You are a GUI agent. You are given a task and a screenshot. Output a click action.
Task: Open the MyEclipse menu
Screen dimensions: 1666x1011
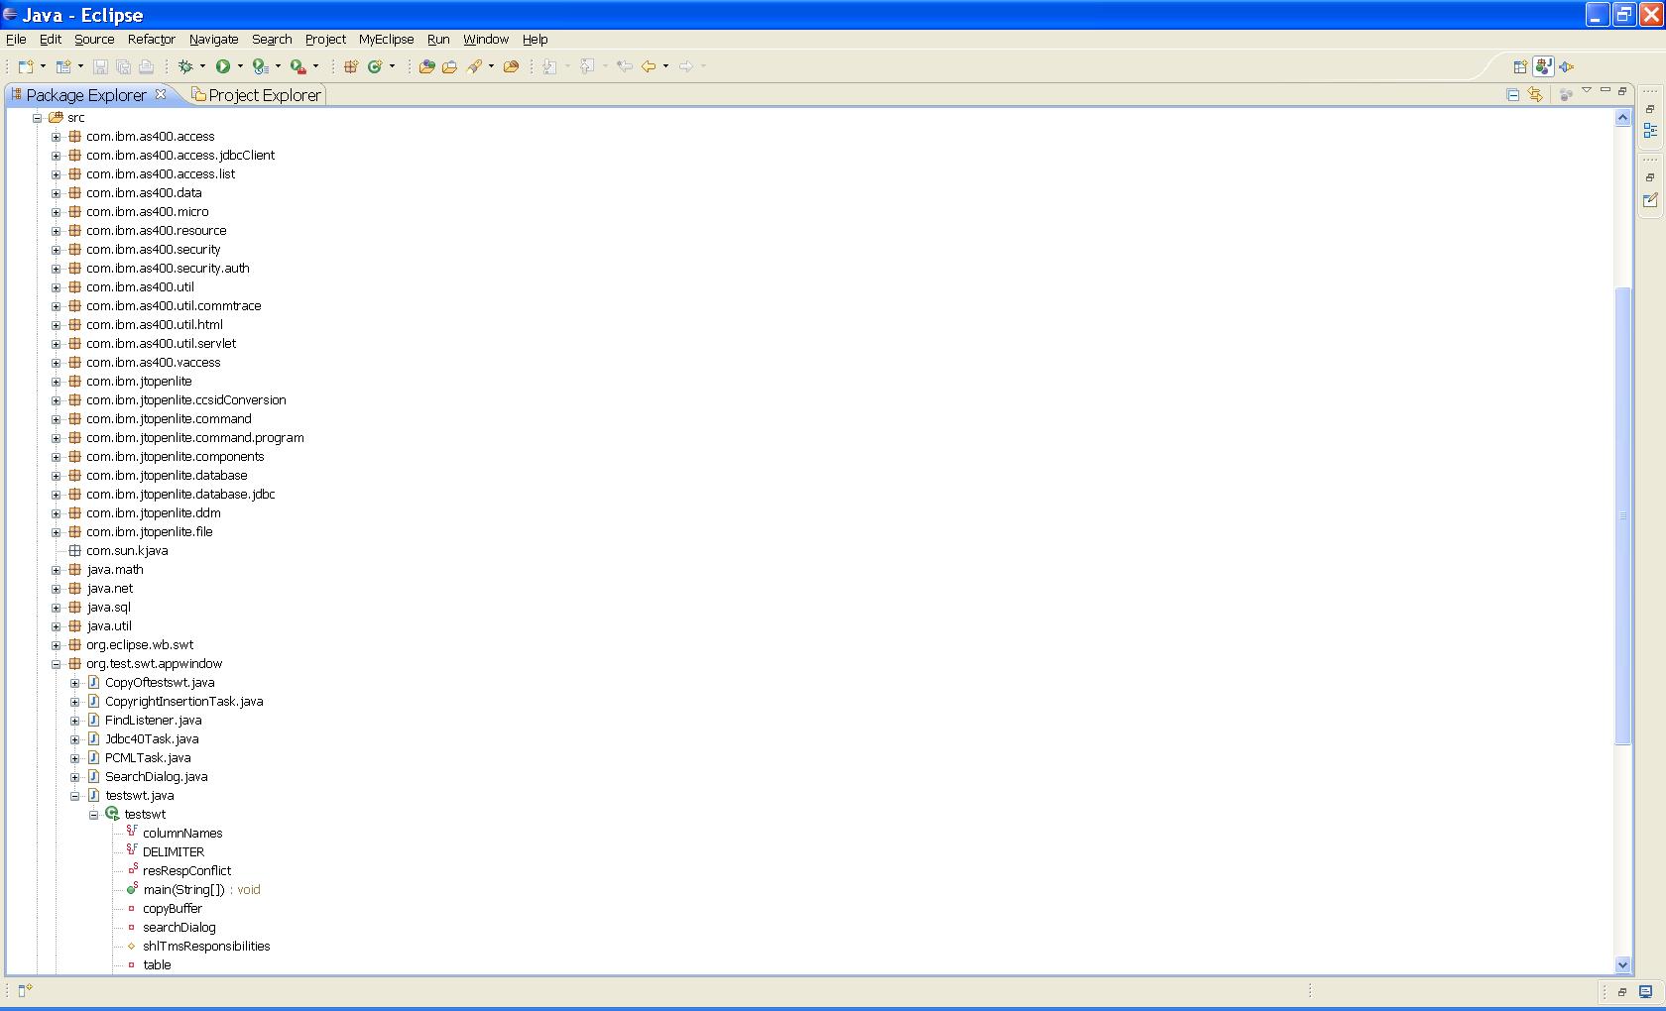click(386, 40)
